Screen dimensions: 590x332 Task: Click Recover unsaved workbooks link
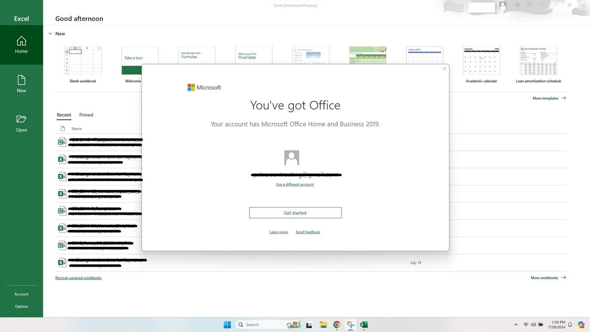78,278
